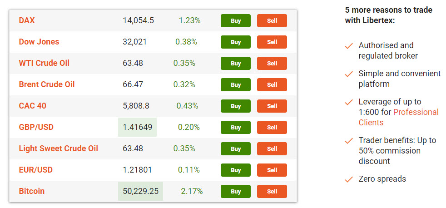The image size is (446, 208).
Task: Click checkmark icon beside Authorised and regulated broker
Action: 349,46
